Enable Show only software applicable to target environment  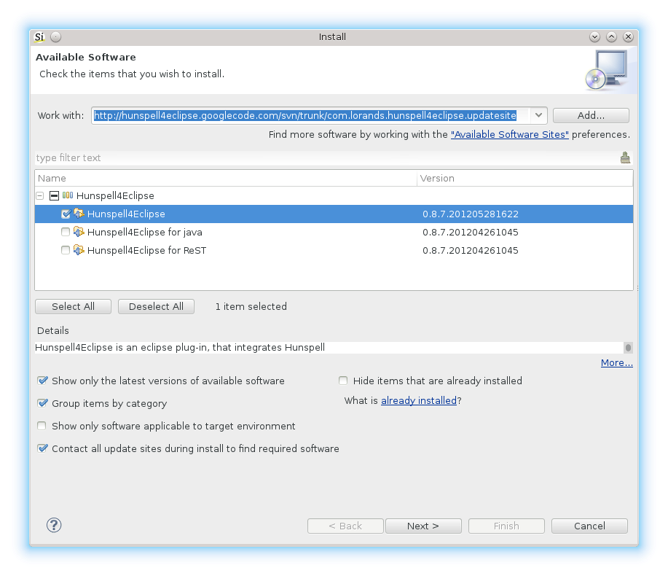pyautogui.click(x=42, y=426)
